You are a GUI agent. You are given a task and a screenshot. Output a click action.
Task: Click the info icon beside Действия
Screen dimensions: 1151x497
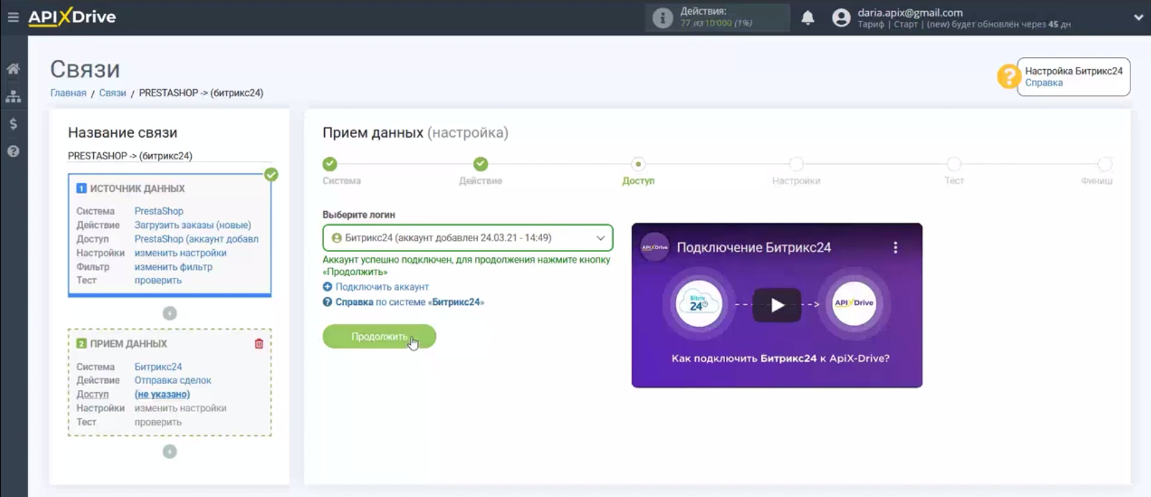tap(662, 18)
